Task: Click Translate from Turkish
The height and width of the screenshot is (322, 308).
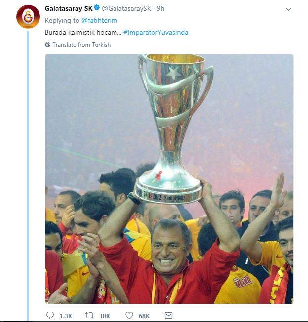Action: point(81,44)
